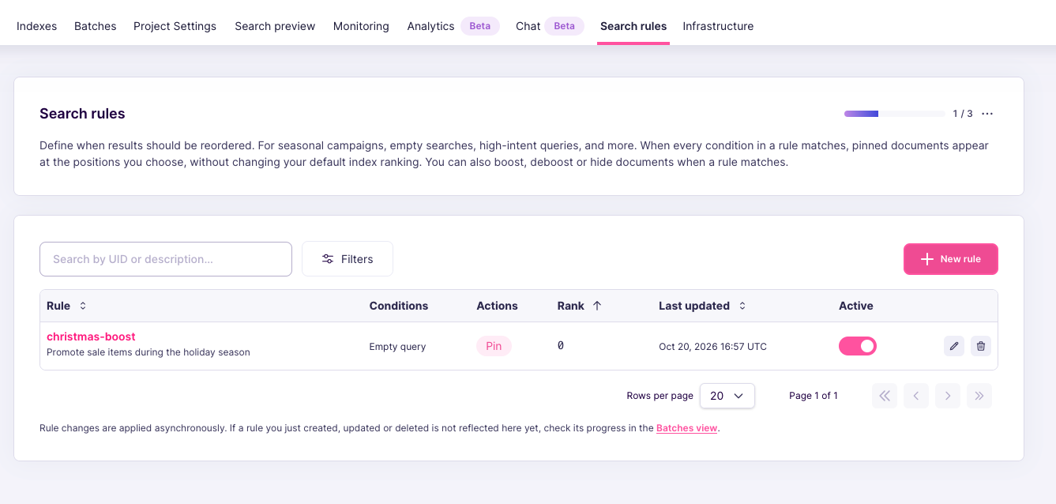Image resolution: width=1056 pixels, height=504 pixels.
Task: Disable the christmas-boost active switch
Action: pos(858,346)
